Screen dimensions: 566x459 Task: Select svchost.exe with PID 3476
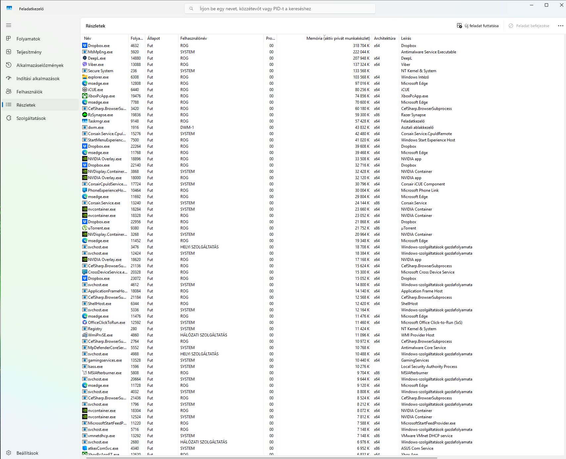click(x=322, y=247)
